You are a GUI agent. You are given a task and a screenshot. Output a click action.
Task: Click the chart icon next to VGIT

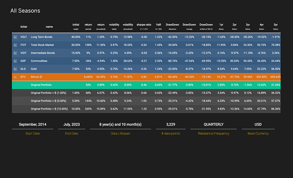[15, 53]
